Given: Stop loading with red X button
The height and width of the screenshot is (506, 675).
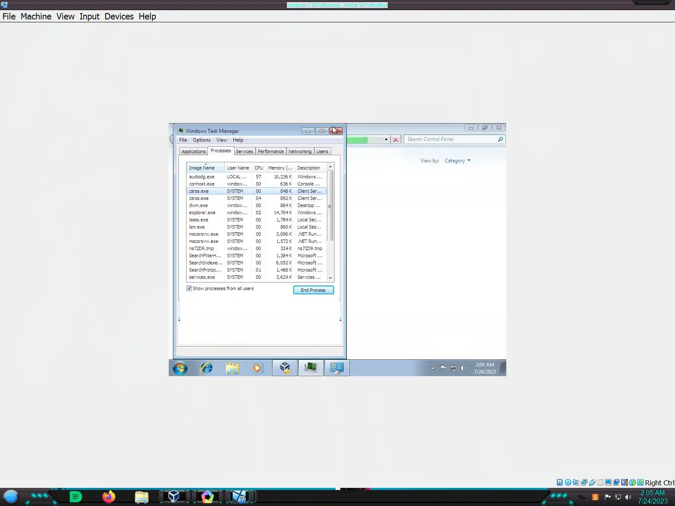Looking at the screenshot, I should [396, 140].
